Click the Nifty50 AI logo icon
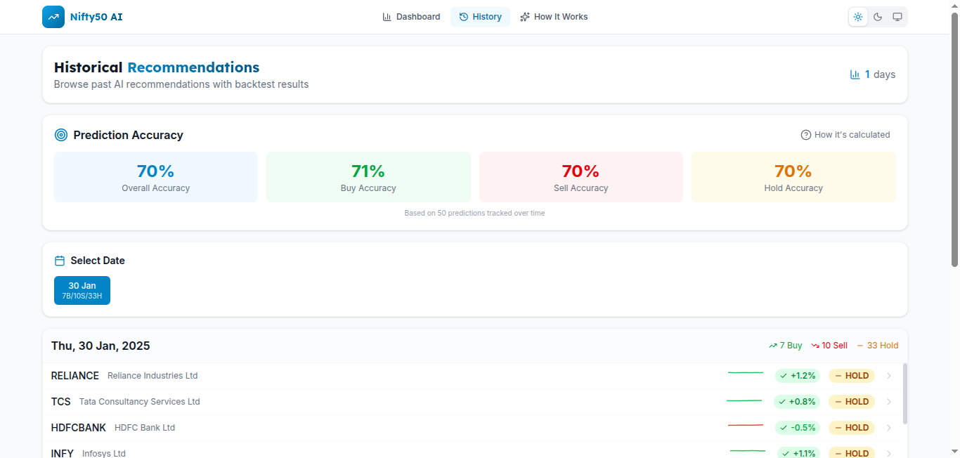The width and height of the screenshot is (960, 458). click(53, 17)
